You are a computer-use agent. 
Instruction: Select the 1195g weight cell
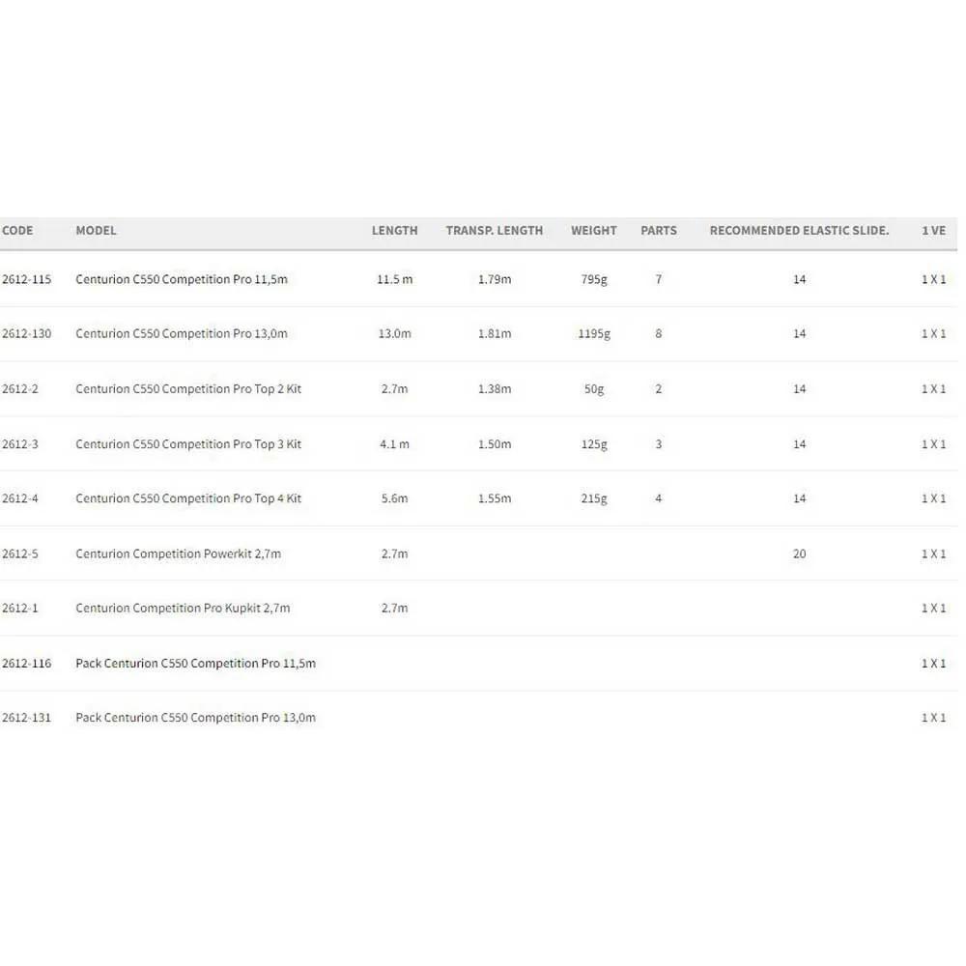coord(593,334)
